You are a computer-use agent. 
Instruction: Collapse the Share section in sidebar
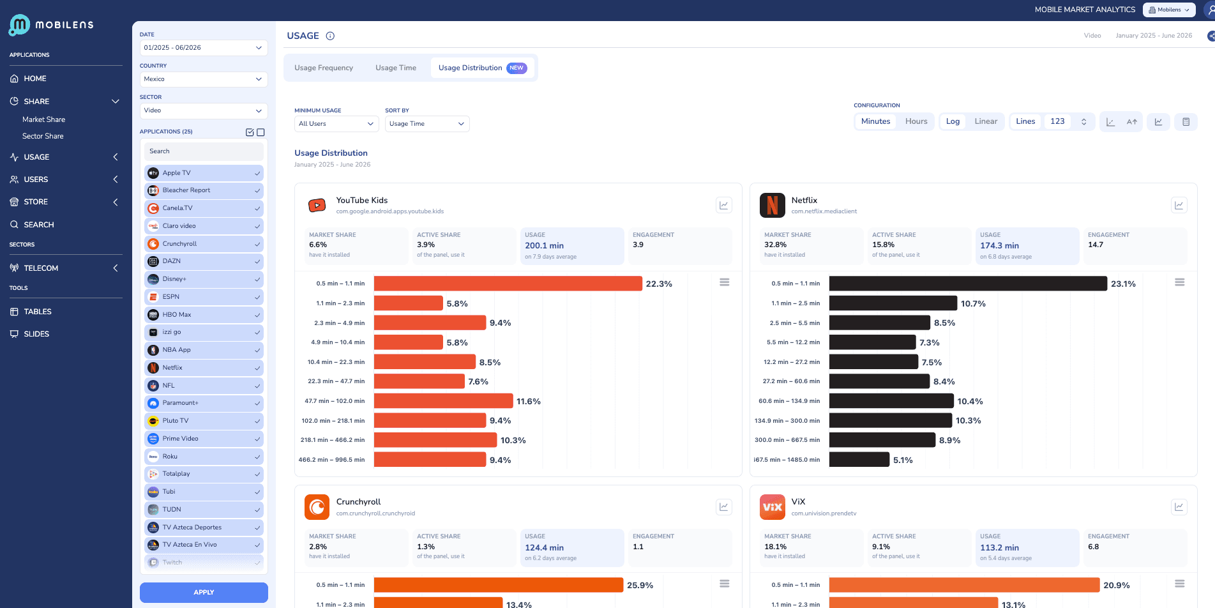point(116,102)
